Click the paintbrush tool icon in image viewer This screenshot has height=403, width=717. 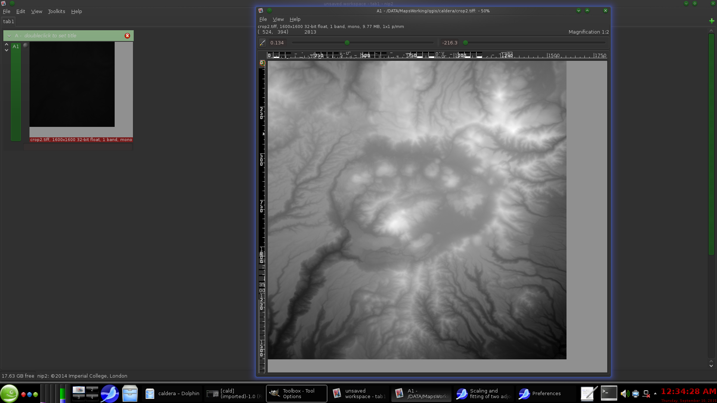(x=263, y=43)
